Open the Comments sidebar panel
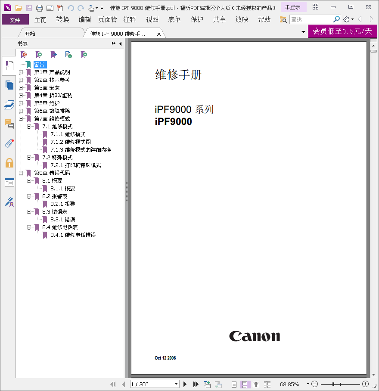379x391 pixels. coord(9,124)
